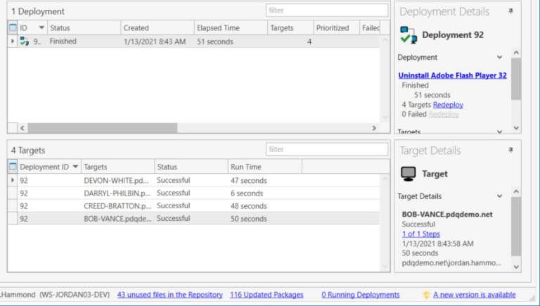Click Successful status of DARRYL-PHILBIN row

click(173, 193)
